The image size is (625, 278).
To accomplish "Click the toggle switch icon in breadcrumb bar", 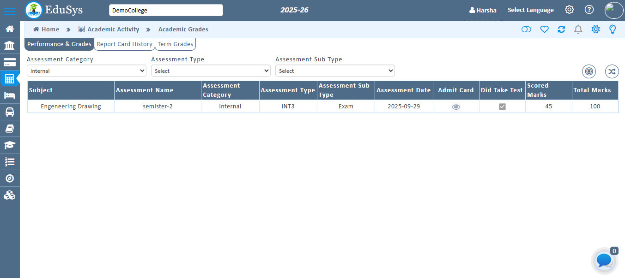I will 526,29.
